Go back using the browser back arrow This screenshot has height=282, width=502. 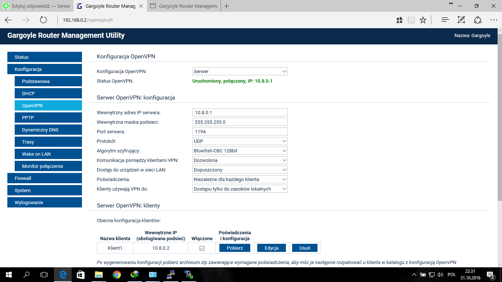point(8,20)
